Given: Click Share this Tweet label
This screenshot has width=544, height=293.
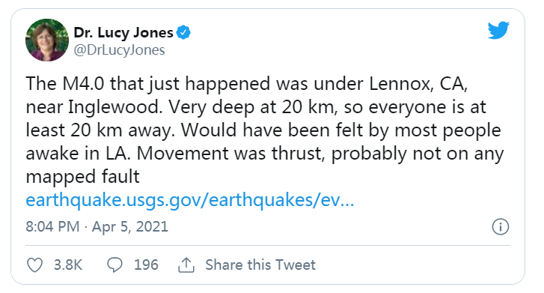Looking at the screenshot, I should pos(260,265).
